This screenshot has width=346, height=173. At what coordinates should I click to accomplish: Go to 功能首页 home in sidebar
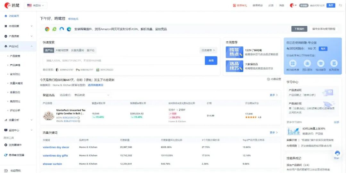[12, 16]
